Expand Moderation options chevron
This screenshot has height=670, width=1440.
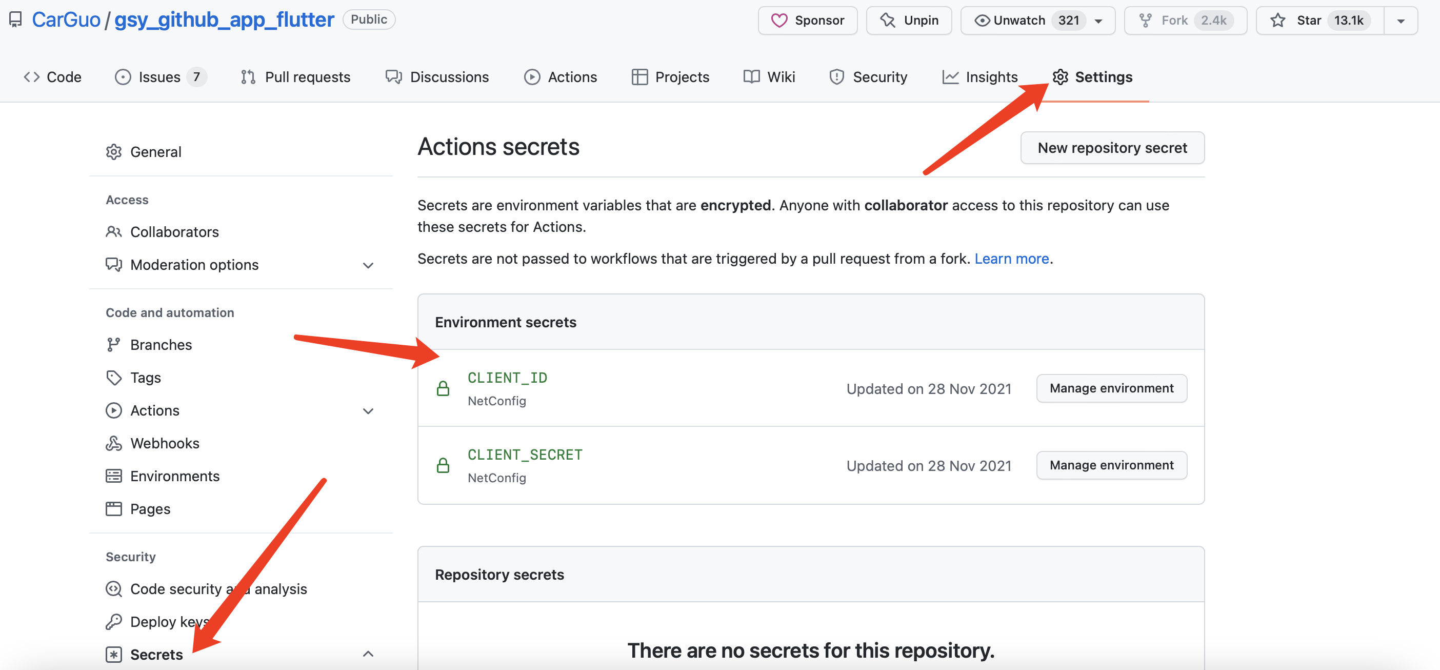368,265
